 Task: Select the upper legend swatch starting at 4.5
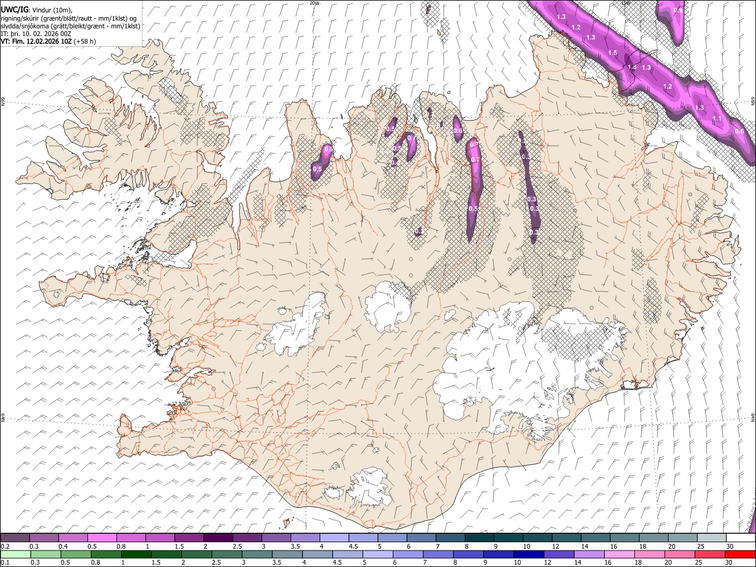[363, 537]
